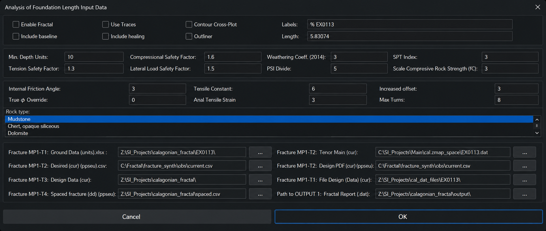Screen dimensions: 546x231
Task: Browse for MP1-T2 Design PDF path
Action: pyautogui.click(x=524, y=166)
